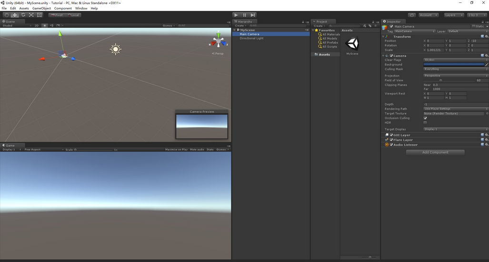Open the Layer Default dropdown
The height and width of the screenshot is (262, 489).
pyautogui.click(x=468, y=31)
